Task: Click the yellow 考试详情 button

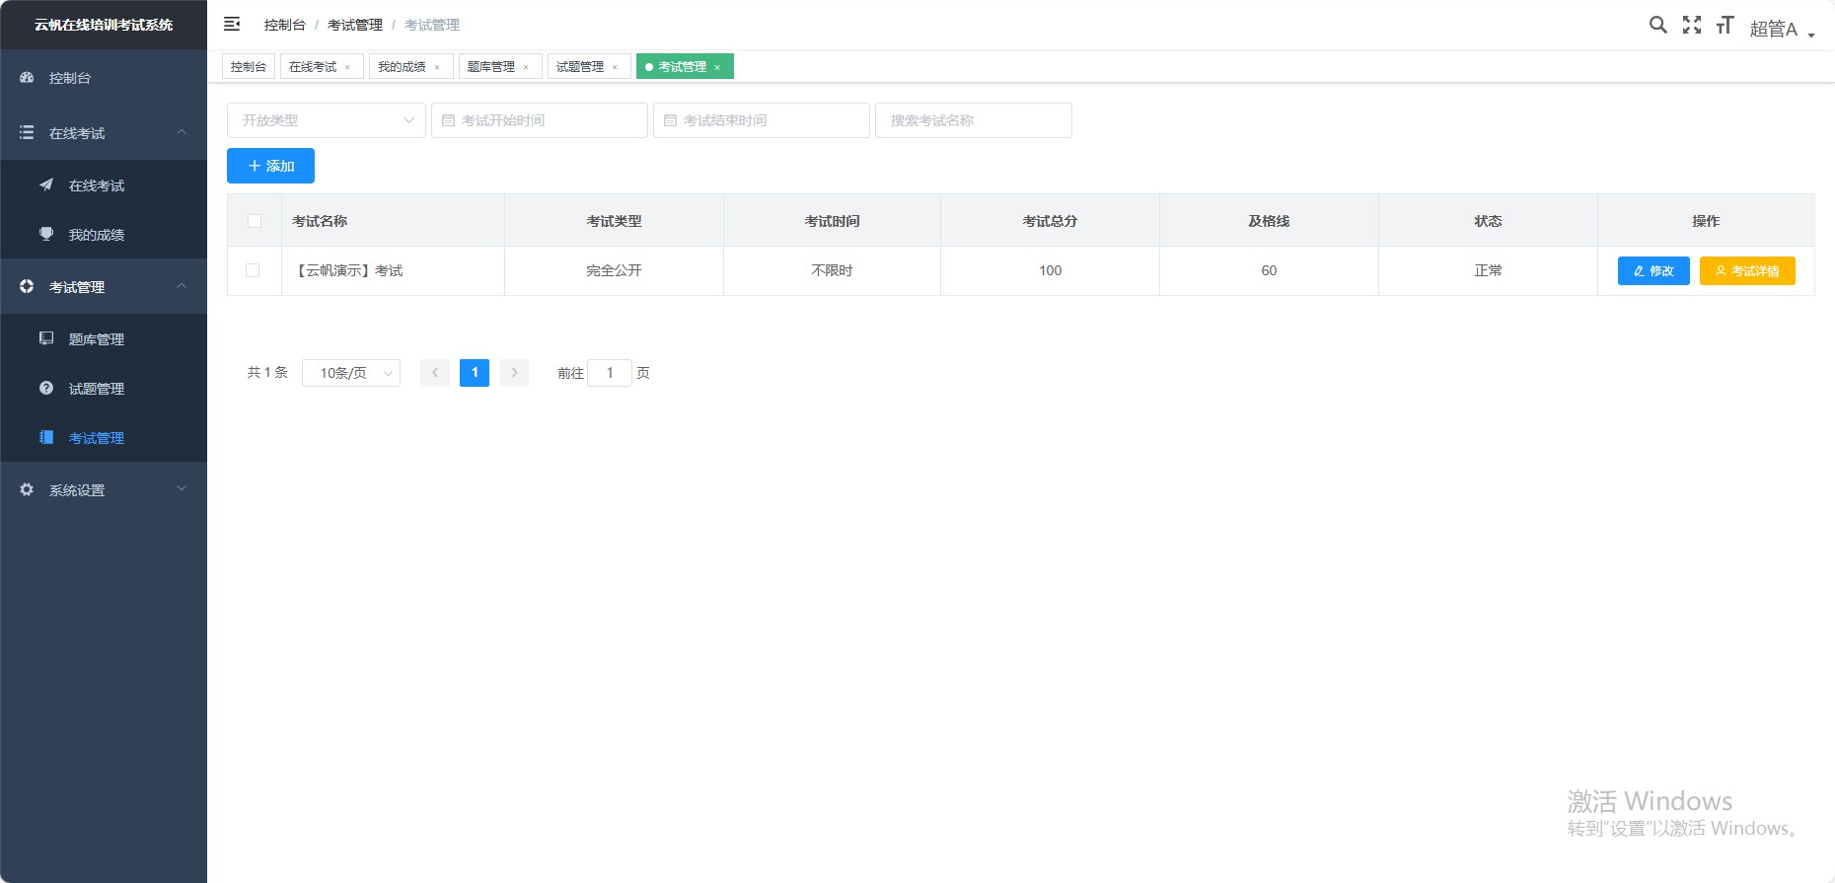Action: pos(1747,270)
